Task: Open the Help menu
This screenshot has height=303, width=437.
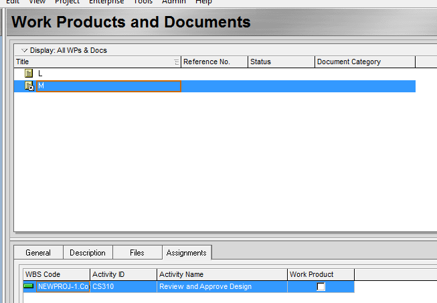Action: [203, 1]
